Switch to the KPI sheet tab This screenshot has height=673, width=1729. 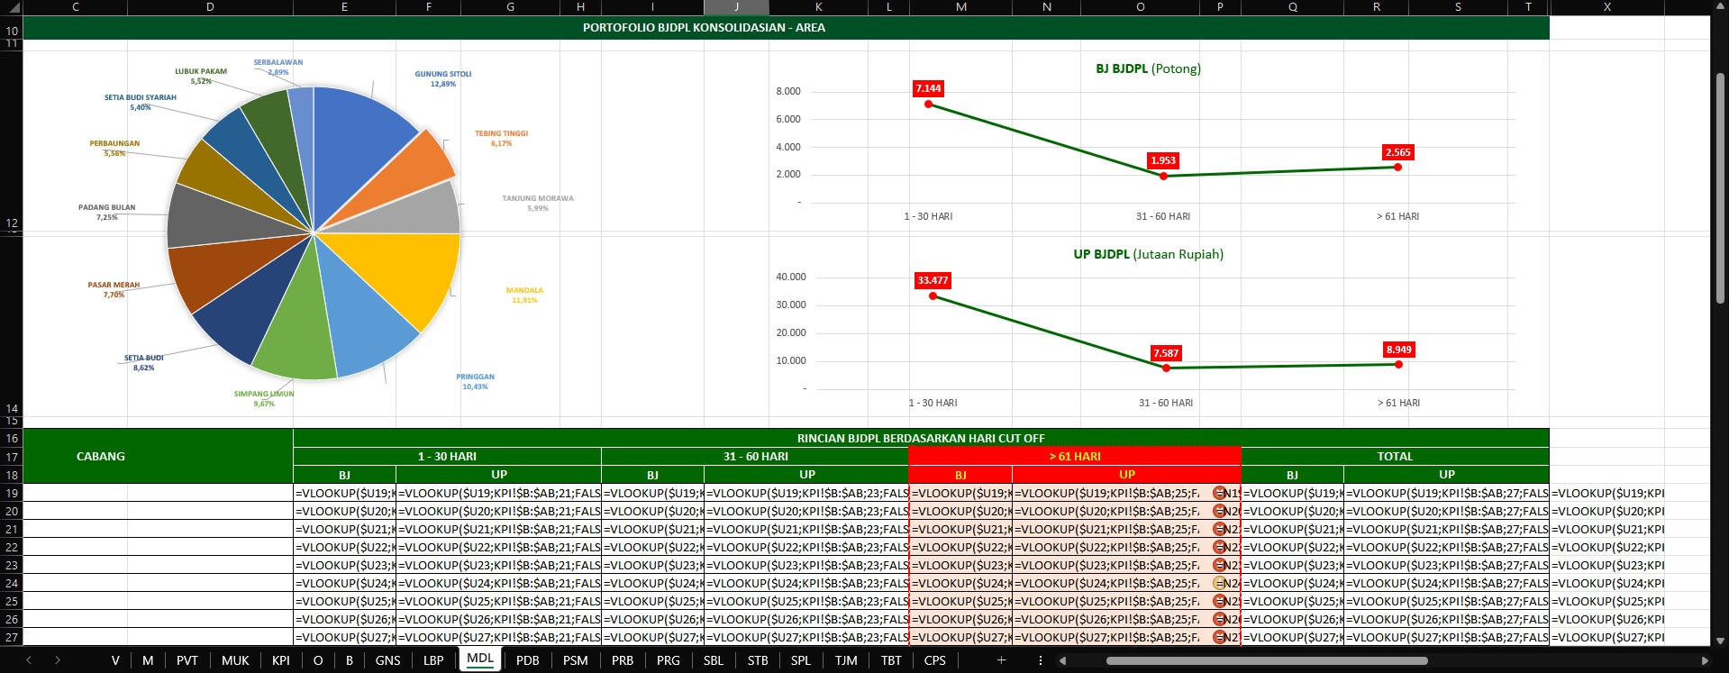280,660
